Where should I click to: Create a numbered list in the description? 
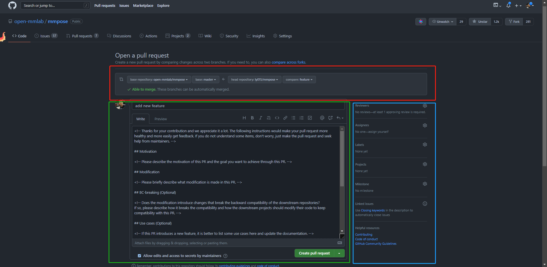point(302,118)
